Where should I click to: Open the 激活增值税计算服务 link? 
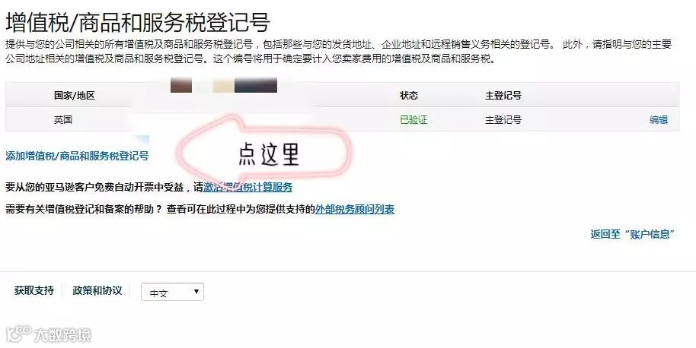(x=247, y=187)
